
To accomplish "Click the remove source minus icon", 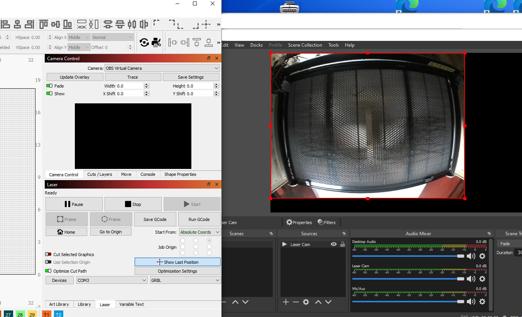I will [296, 302].
